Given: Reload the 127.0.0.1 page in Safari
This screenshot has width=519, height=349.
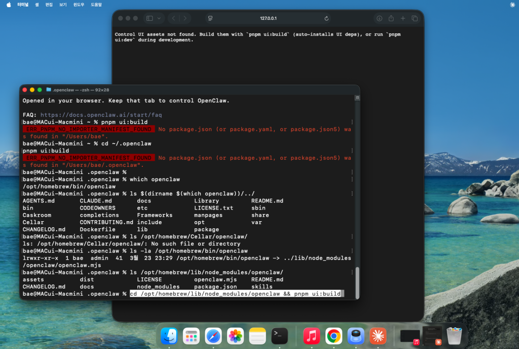Looking at the screenshot, I should click(x=326, y=18).
